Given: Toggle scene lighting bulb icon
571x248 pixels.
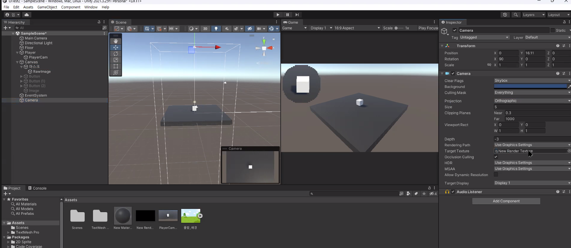Looking at the screenshot, I should [216, 28].
